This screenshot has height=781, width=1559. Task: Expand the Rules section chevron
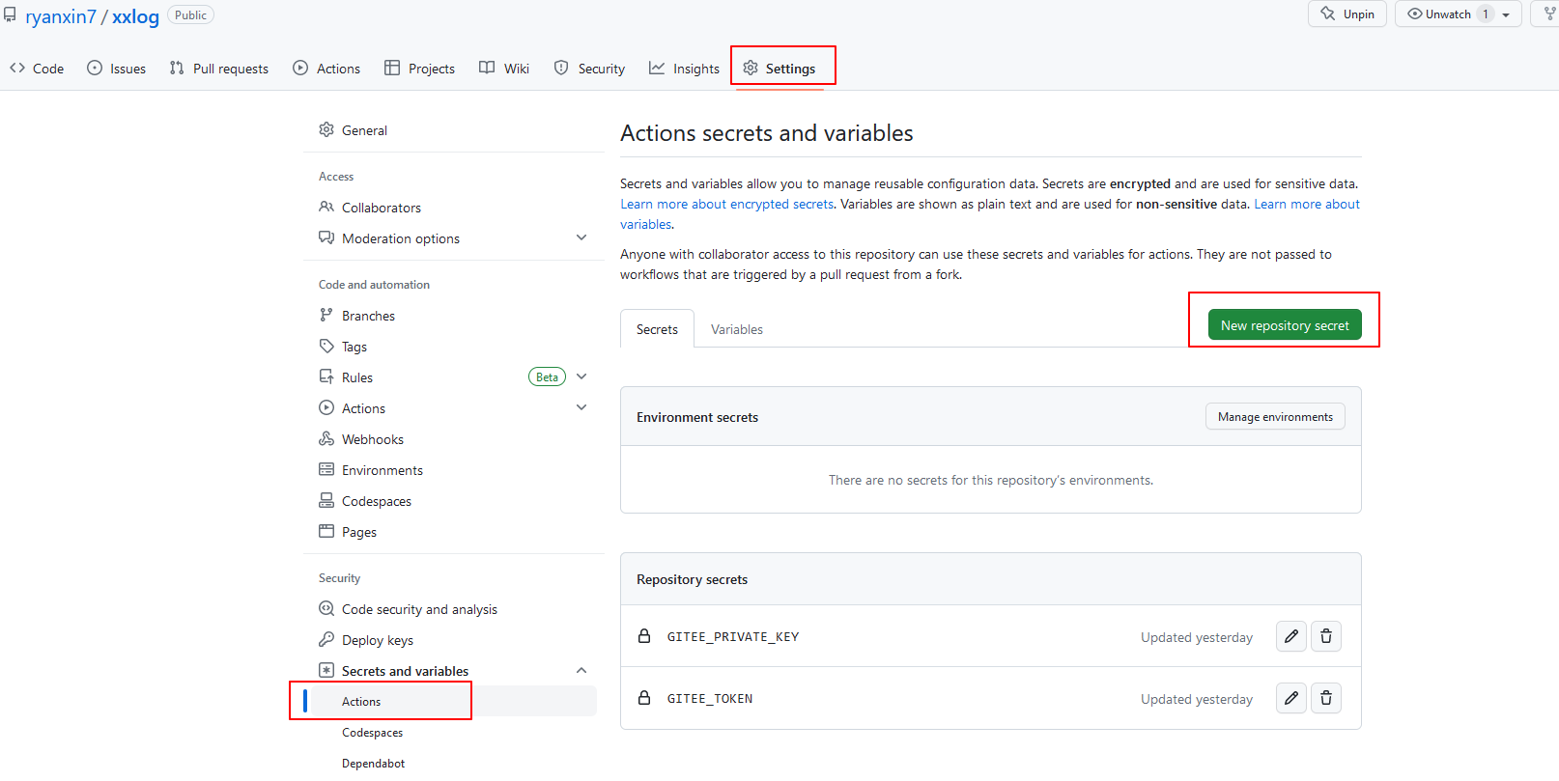(x=581, y=377)
